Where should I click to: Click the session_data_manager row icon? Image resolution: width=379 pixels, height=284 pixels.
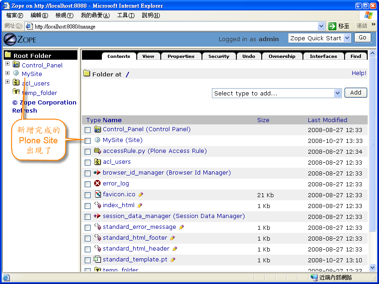[x=97, y=216]
